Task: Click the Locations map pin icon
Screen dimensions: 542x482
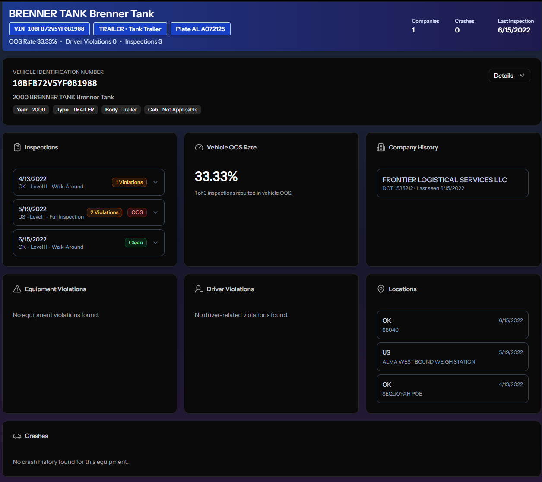Action: point(380,289)
